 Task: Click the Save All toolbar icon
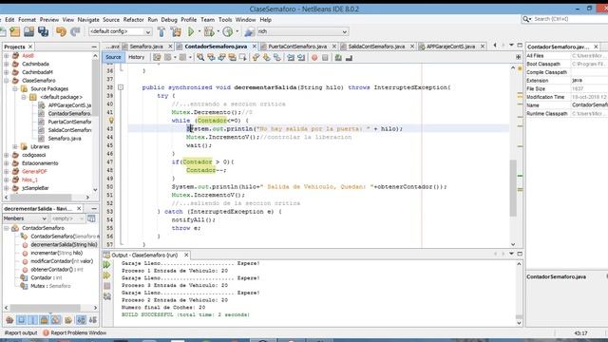(43, 31)
